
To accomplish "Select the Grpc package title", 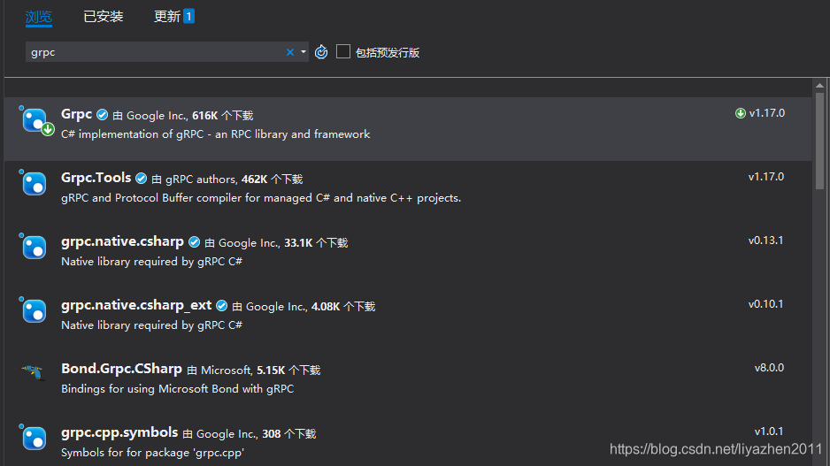I will click(x=77, y=114).
